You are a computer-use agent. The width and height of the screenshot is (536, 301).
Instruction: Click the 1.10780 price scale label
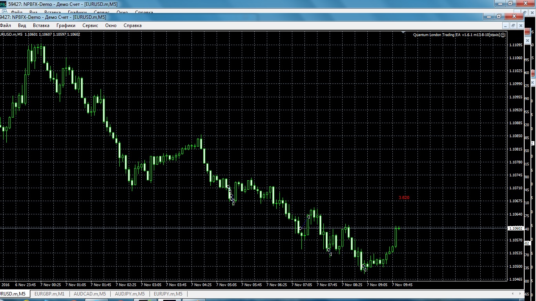pyautogui.click(x=516, y=162)
